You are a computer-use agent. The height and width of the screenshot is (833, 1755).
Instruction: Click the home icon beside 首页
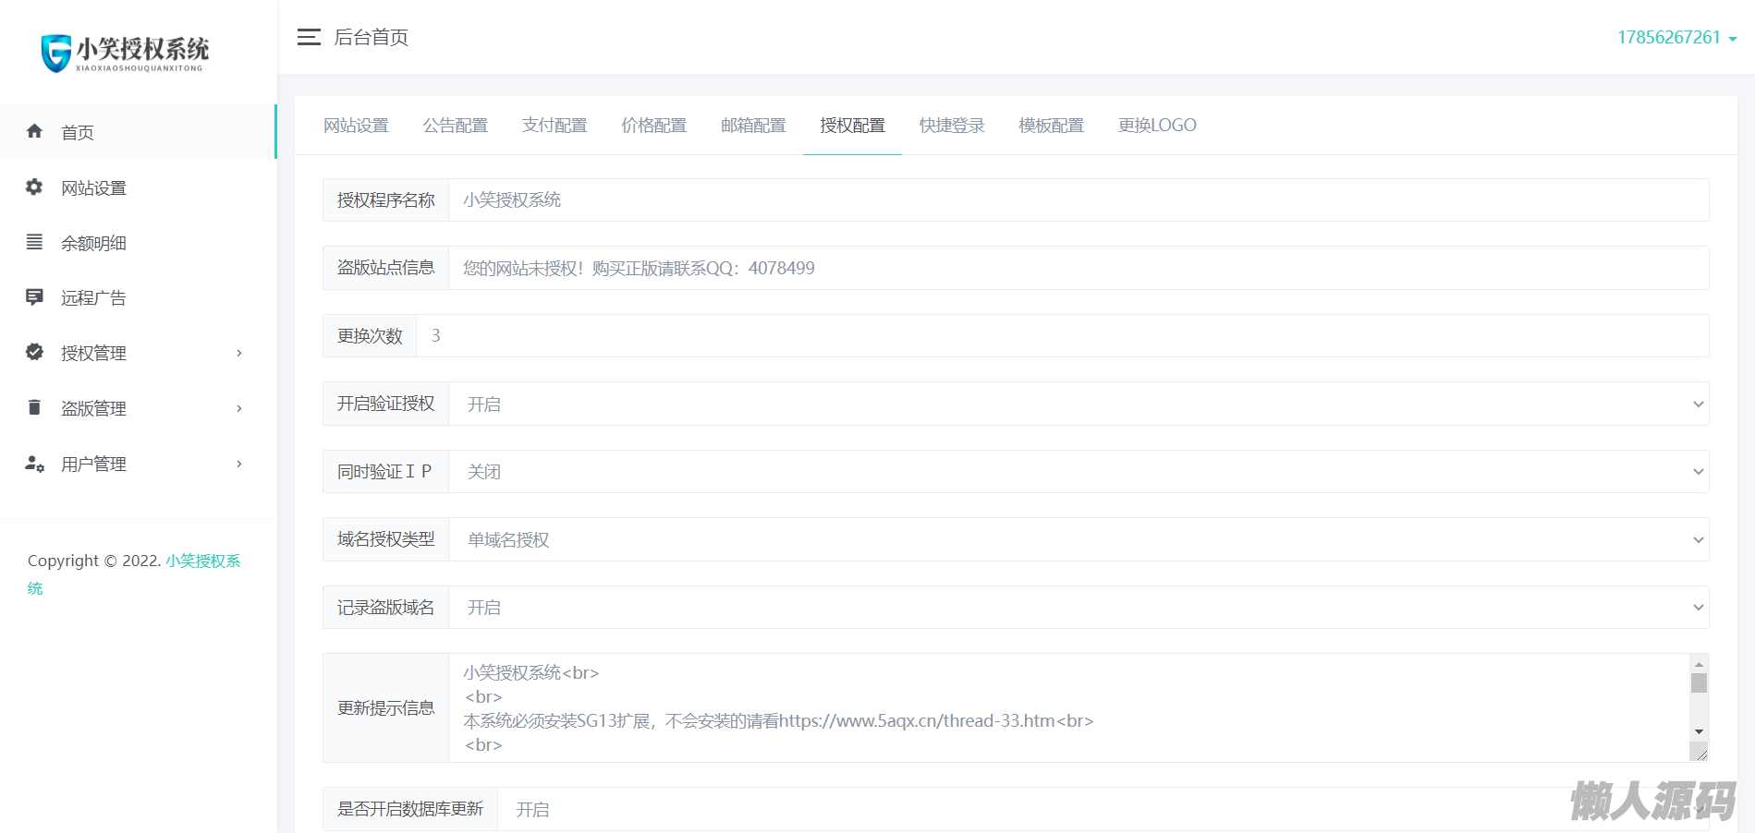point(34,131)
